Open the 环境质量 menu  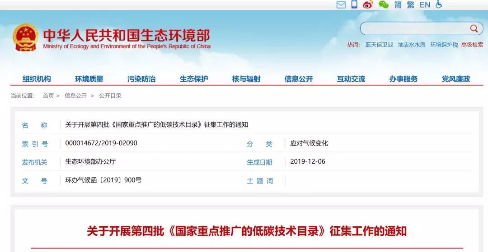pos(89,79)
